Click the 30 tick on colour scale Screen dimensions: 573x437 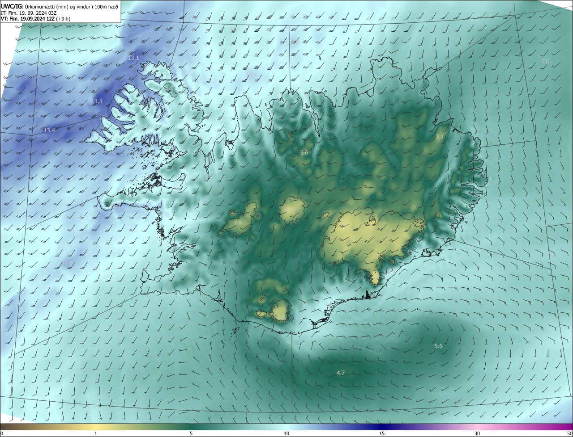(x=477, y=433)
